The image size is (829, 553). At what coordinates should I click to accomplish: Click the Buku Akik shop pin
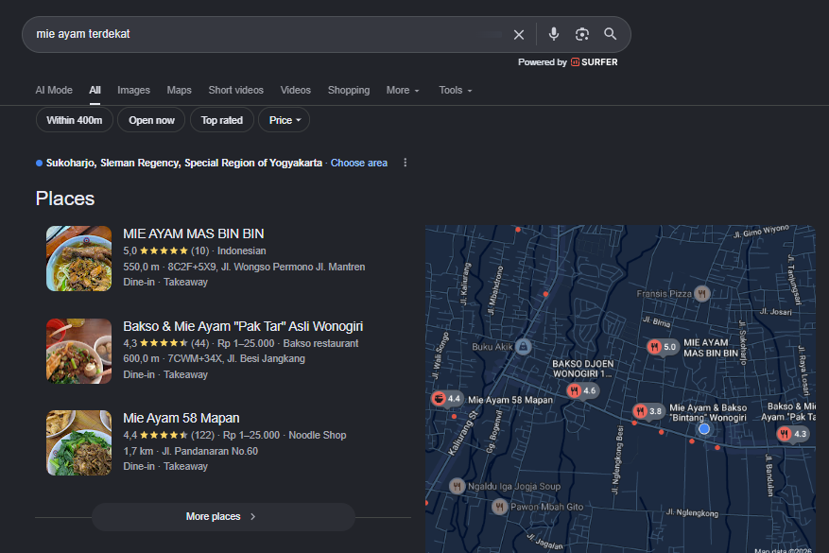tap(523, 347)
